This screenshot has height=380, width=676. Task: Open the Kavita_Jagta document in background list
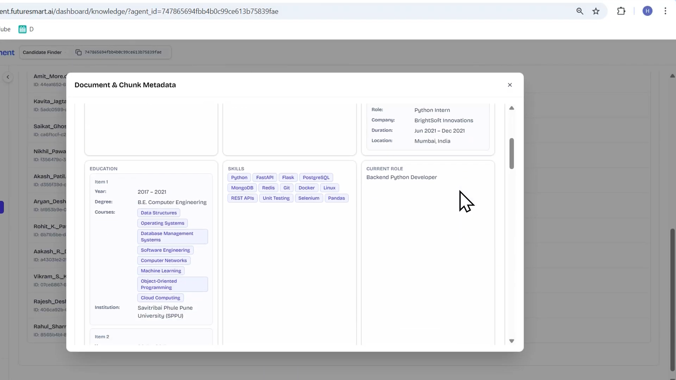[50, 101]
